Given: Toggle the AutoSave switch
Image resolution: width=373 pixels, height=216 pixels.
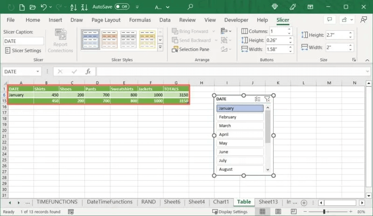Looking at the screenshot, I should tap(122, 7).
